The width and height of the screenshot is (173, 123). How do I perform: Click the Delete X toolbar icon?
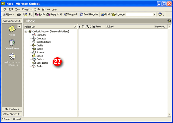(x=30, y=14)
